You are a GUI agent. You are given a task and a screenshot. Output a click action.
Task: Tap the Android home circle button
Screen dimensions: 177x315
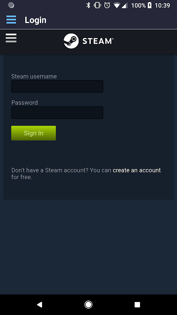point(88,304)
